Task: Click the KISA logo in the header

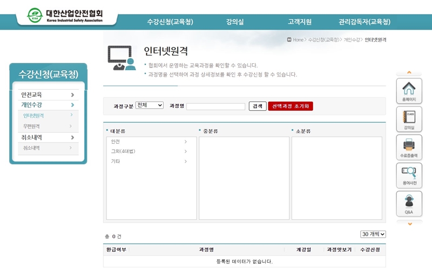Action: click(x=35, y=16)
